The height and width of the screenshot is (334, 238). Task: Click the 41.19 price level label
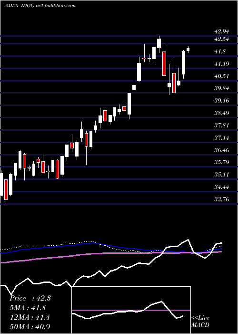[x=222, y=64]
